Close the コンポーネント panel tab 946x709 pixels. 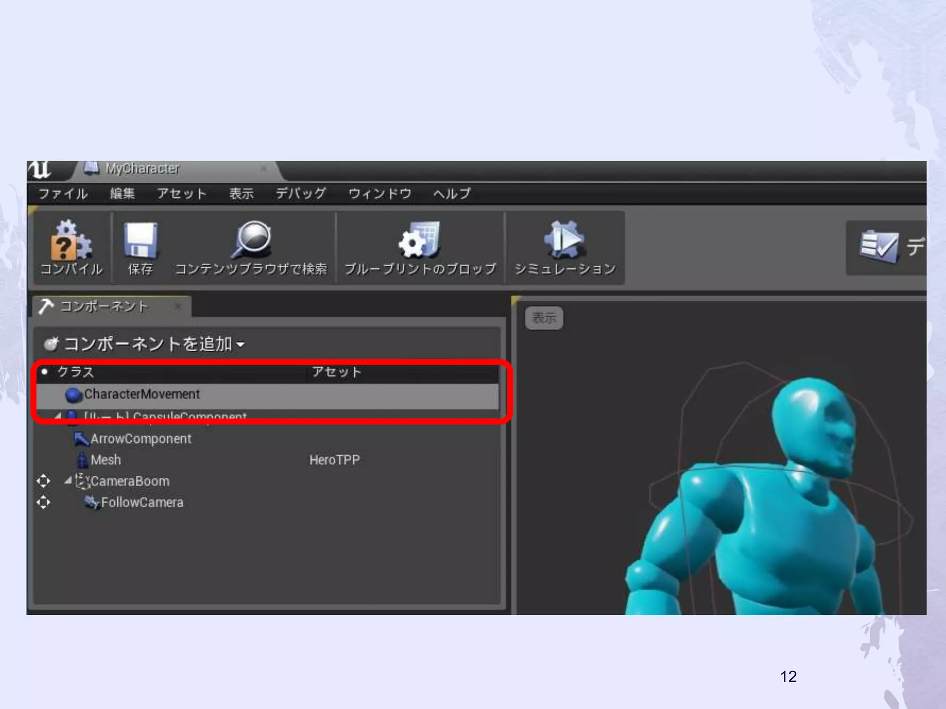click(178, 306)
